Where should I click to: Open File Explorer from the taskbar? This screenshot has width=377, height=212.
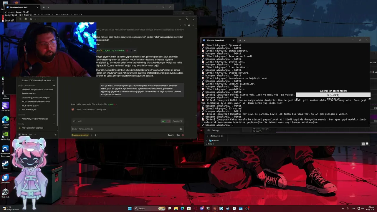(x=176, y=208)
